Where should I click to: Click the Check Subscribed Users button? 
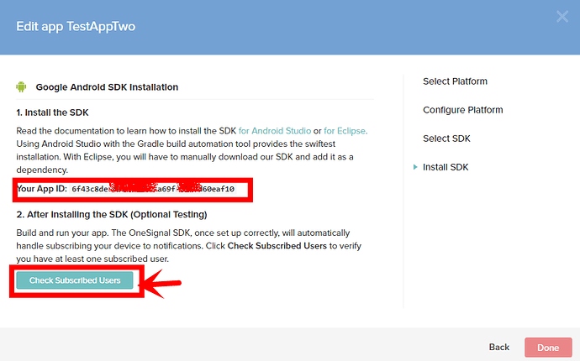[x=75, y=280]
